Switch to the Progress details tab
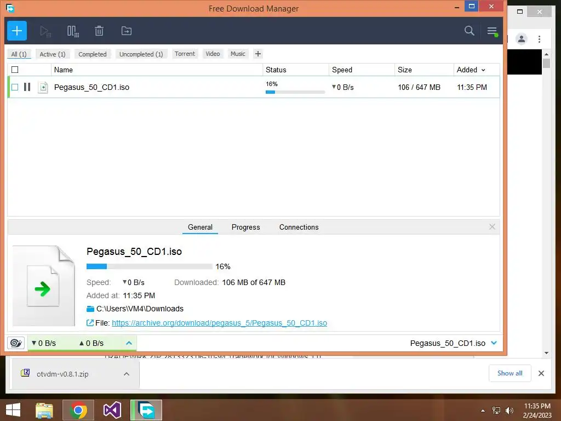The width and height of the screenshot is (561, 421). (246, 227)
